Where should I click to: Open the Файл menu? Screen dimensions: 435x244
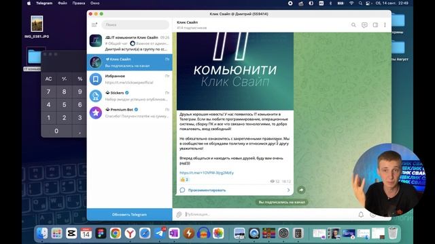[x=63, y=3]
